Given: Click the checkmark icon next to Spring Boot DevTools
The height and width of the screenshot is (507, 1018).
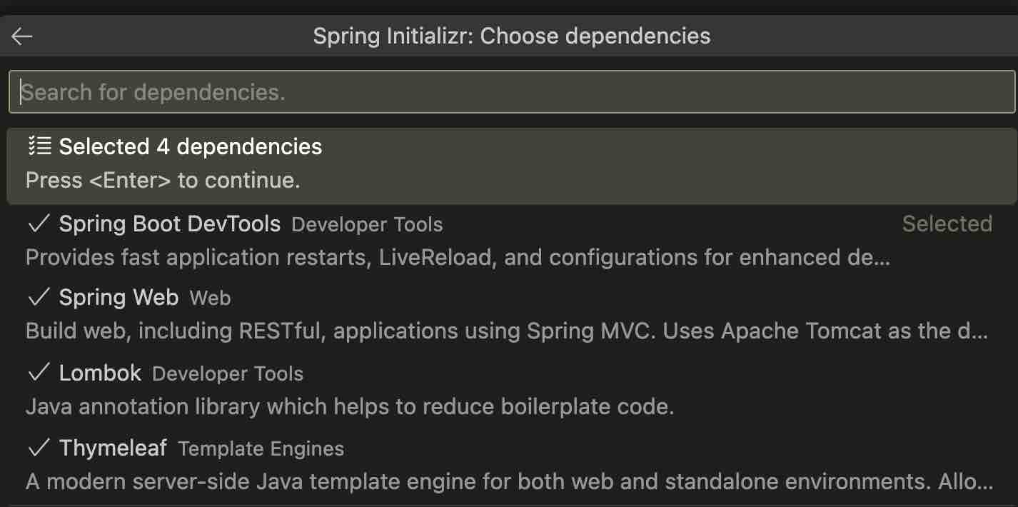Looking at the screenshot, I should click(x=38, y=224).
